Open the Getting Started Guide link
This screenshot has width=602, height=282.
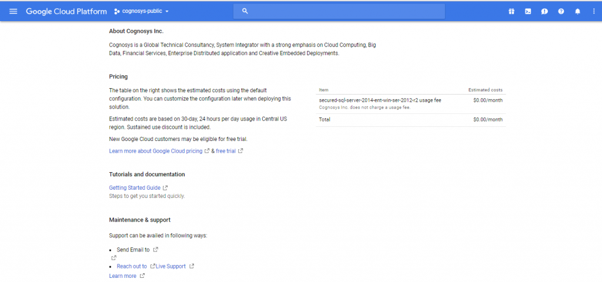point(135,187)
